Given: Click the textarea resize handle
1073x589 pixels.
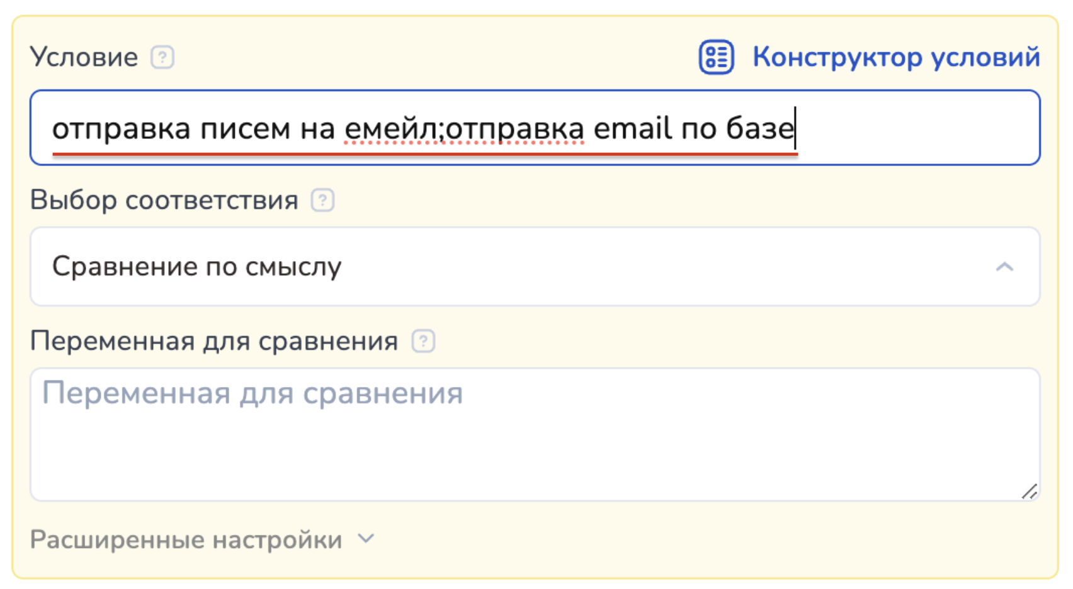Looking at the screenshot, I should pos(1030,491).
